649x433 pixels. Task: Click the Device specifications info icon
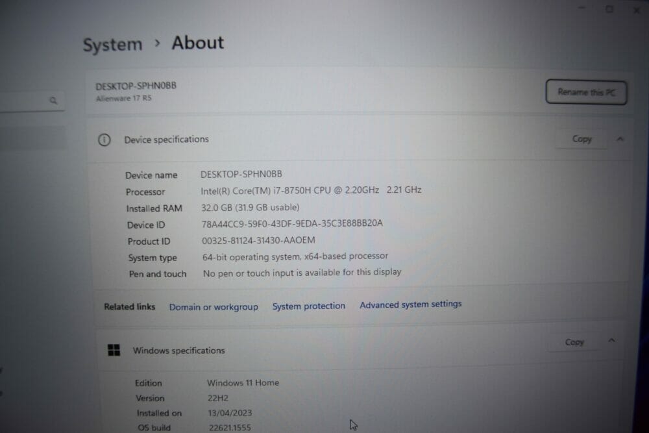point(104,140)
